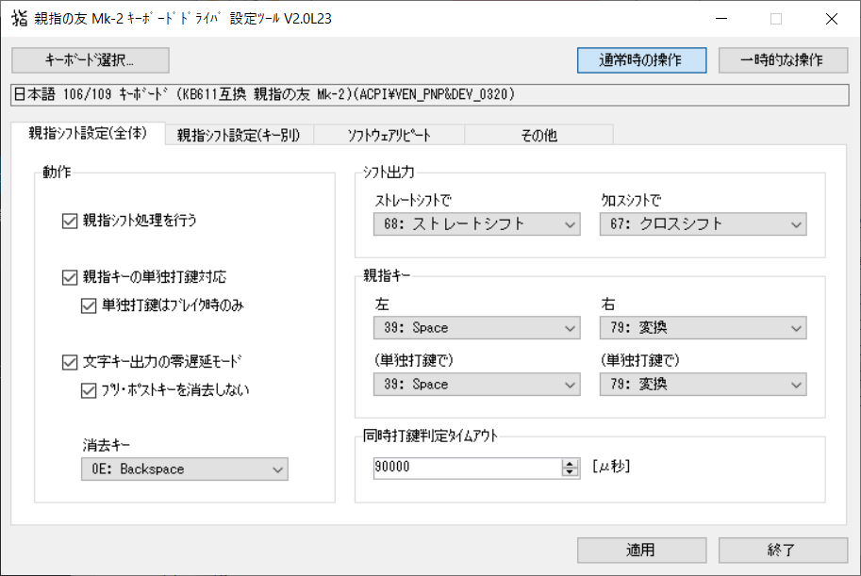Toggle 親指シフト処理を行う checkbox
Screen dimensions: 861x576
68,222
